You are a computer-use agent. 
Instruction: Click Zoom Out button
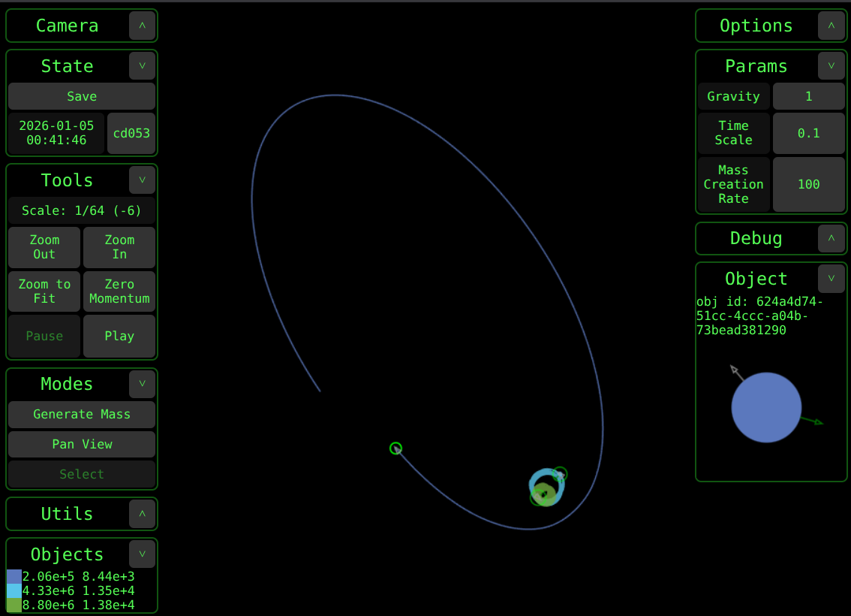[44, 248]
